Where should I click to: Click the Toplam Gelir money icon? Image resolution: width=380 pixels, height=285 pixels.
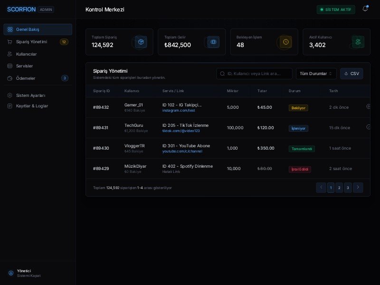click(213, 42)
